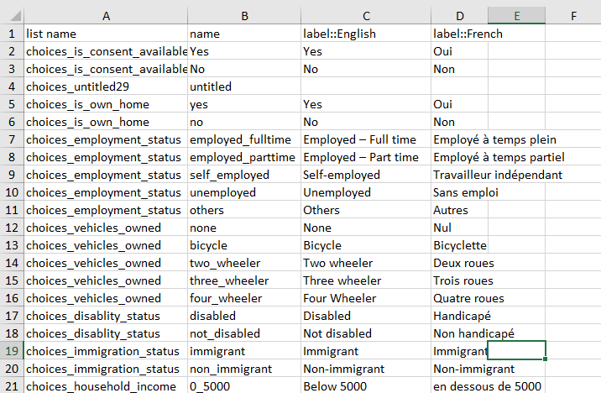Select the row 19 header
601x393 pixels.
coord(12,351)
